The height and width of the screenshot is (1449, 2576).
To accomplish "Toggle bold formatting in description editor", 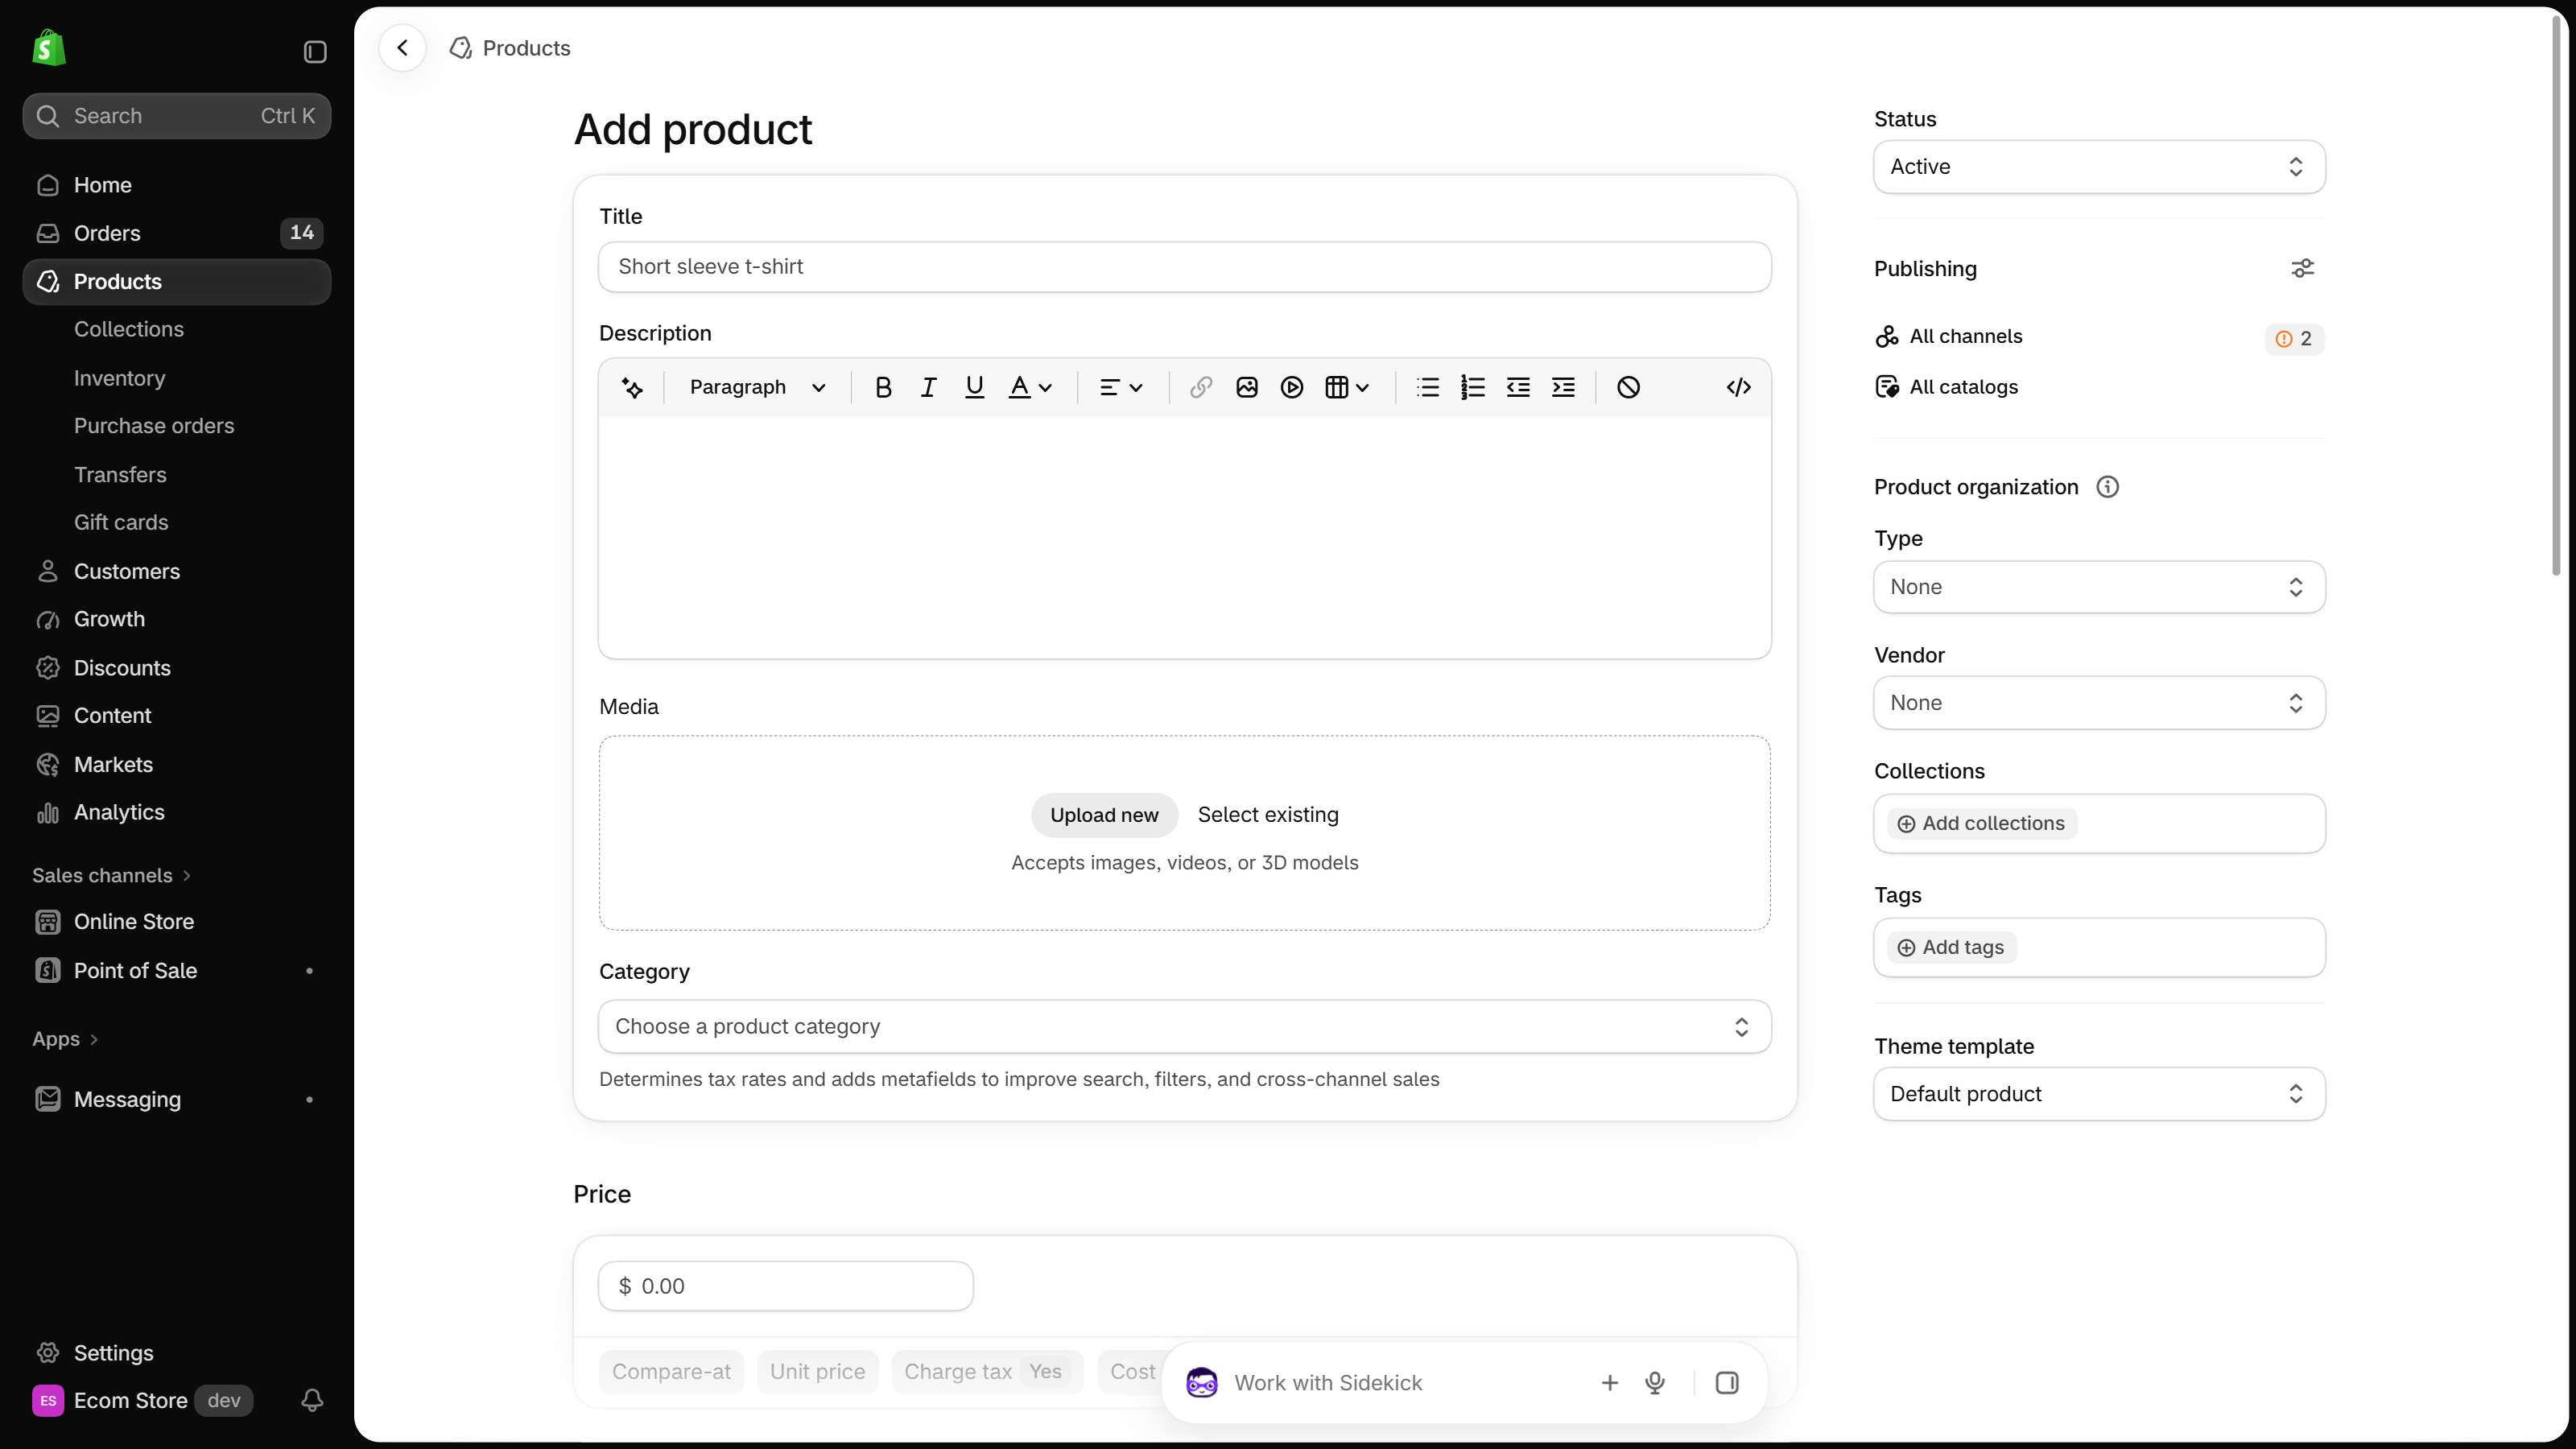I will 883,387.
